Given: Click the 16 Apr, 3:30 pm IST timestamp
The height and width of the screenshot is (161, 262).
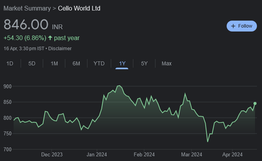Looking at the screenshot, I should click(x=24, y=49).
